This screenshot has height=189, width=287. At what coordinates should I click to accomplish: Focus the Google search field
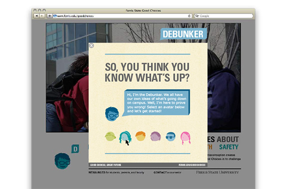tap(224, 16)
